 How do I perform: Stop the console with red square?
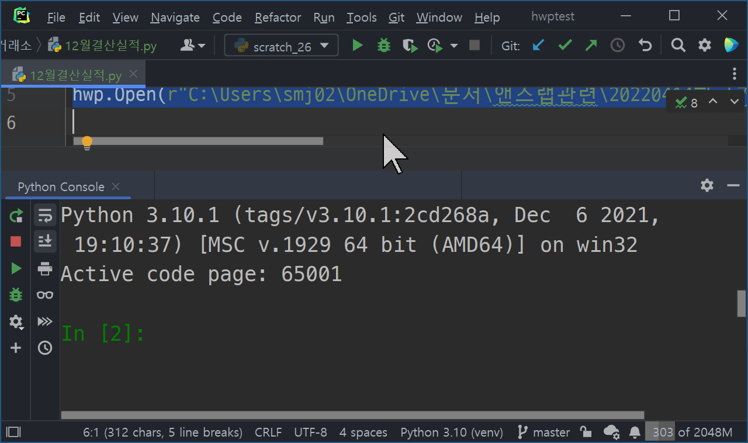pyautogui.click(x=16, y=241)
